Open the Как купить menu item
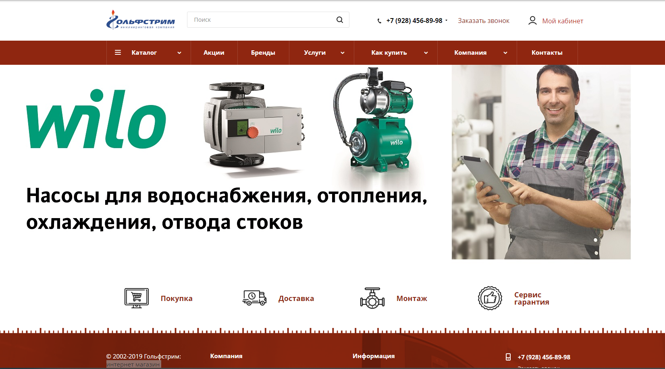 point(389,53)
